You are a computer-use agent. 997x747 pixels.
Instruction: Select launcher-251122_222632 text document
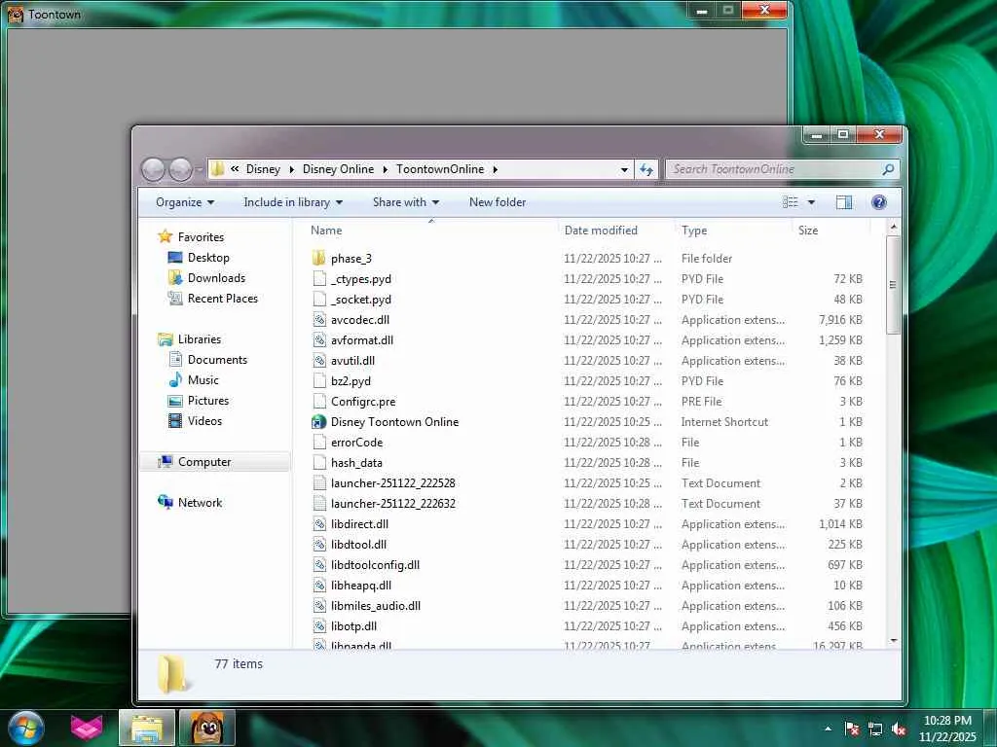click(393, 503)
